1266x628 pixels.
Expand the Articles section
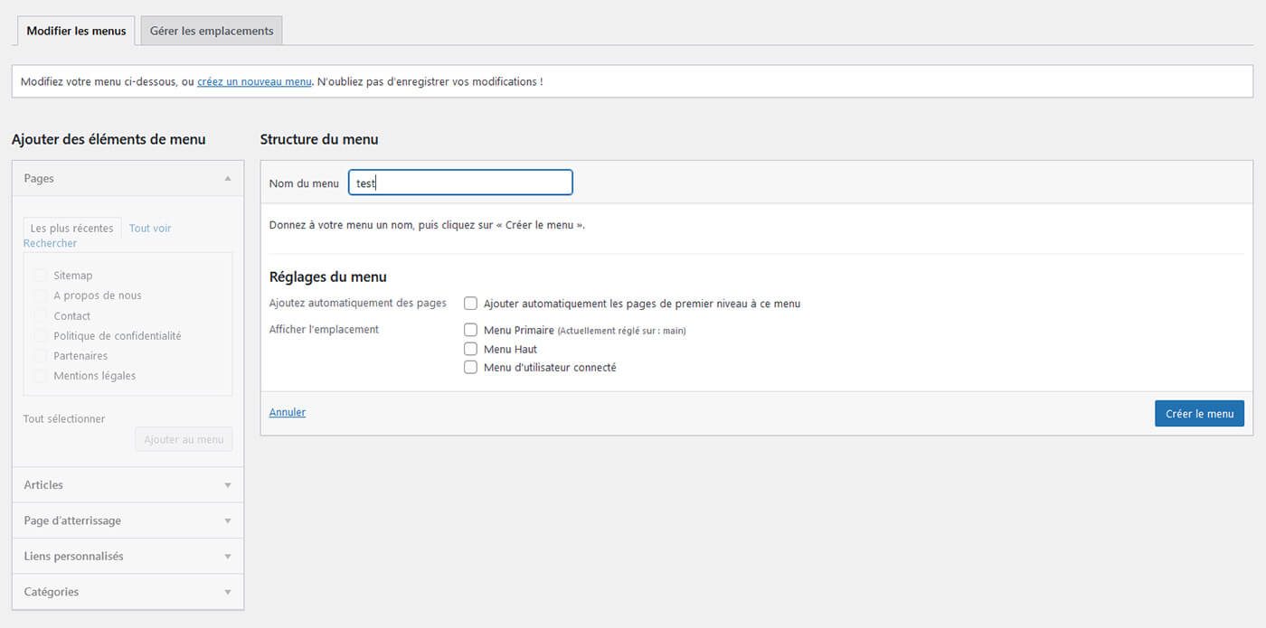(x=128, y=485)
